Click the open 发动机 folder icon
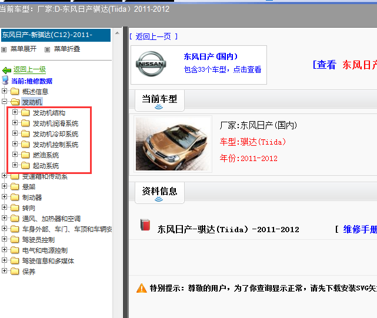 coord(15,102)
